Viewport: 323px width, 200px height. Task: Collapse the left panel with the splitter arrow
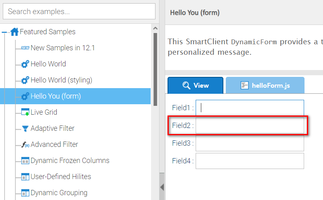[x=162, y=187]
